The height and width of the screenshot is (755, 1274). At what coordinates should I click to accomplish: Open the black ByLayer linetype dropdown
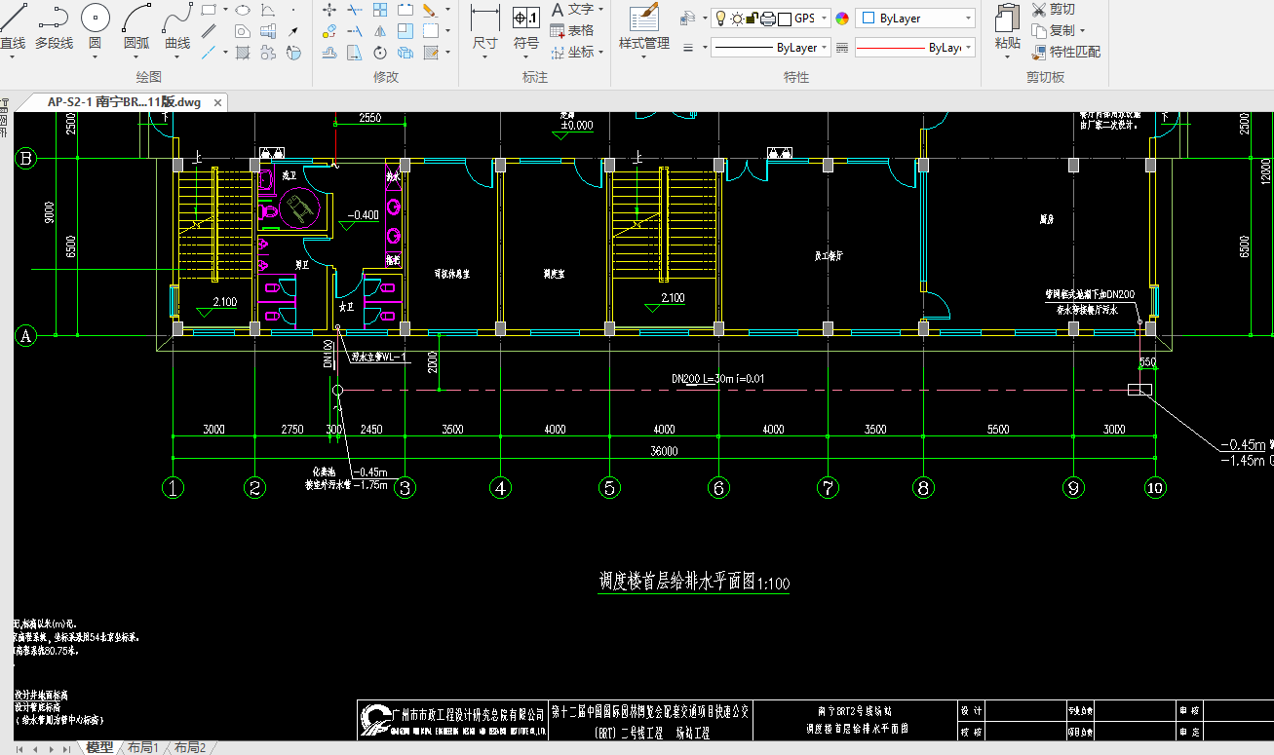click(825, 47)
